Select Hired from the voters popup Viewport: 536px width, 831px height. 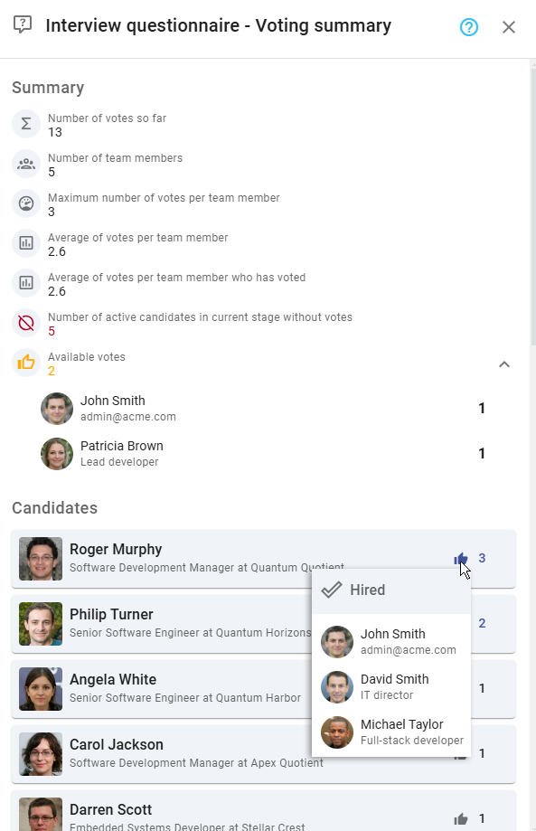tap(367, 590)
